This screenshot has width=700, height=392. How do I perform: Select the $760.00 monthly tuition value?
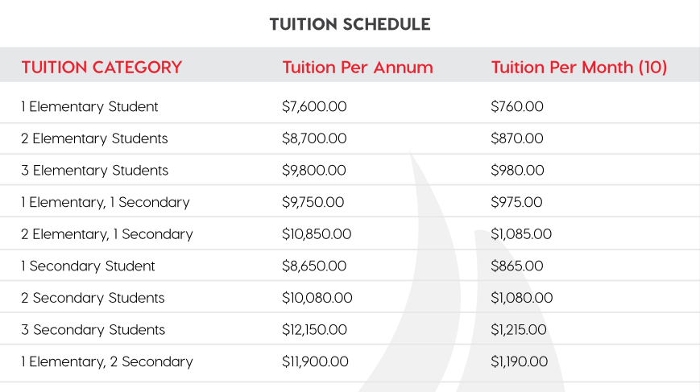[517, 106]
